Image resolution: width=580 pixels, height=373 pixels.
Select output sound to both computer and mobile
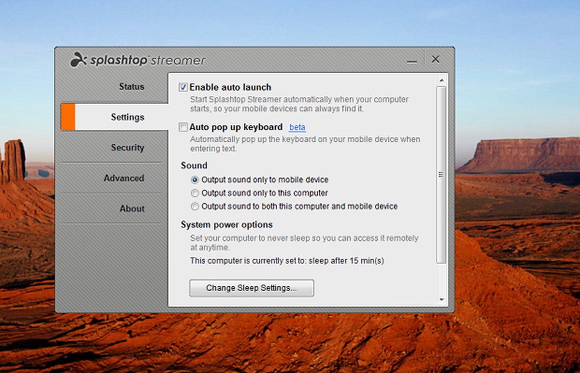[x=195, y=206]
